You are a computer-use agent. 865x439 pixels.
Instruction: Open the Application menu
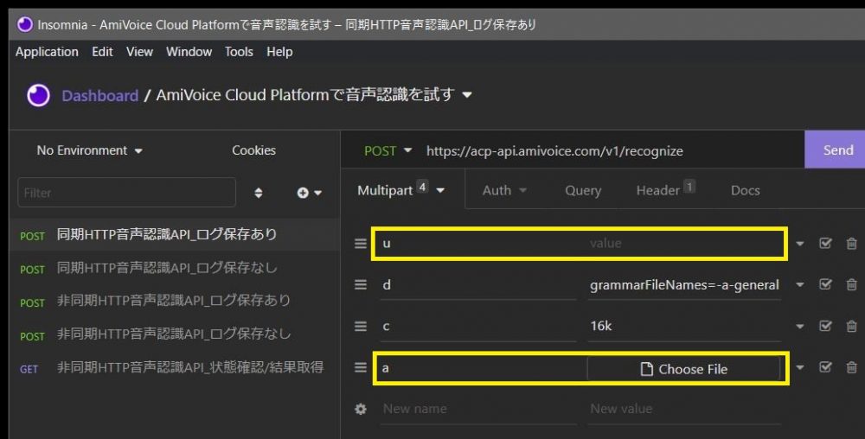click(47, 52)
